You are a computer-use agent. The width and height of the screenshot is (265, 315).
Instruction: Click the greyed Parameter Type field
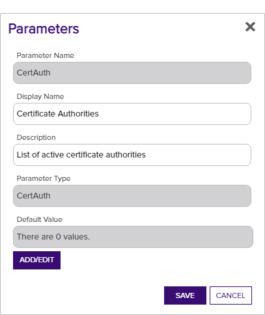tap(132, 196)
